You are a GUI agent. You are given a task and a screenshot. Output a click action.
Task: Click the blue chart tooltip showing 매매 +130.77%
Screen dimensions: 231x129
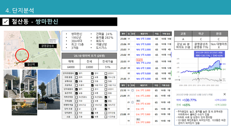tap(209, 54)
